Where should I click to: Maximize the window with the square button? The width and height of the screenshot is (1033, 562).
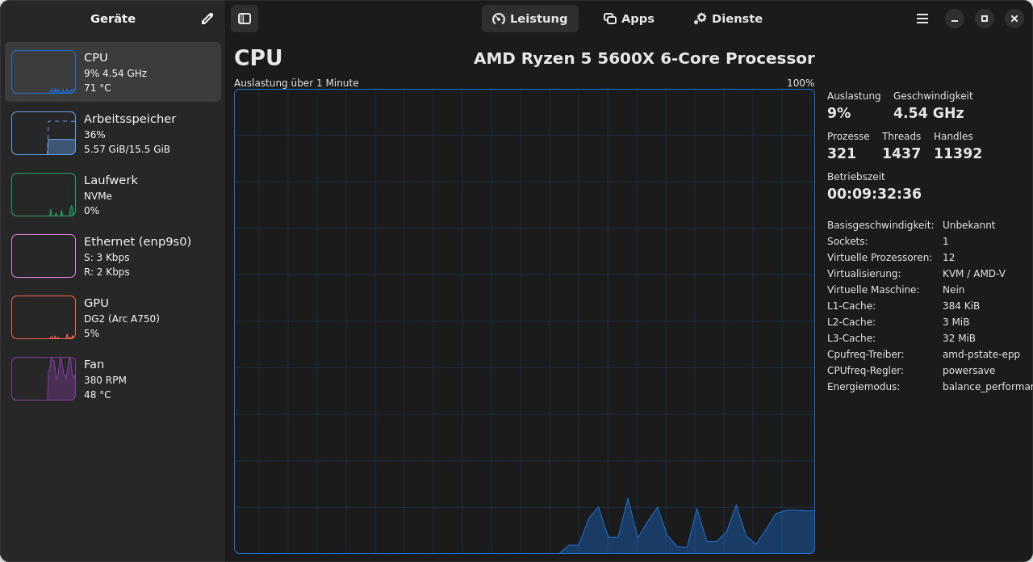tap(985, 19)
